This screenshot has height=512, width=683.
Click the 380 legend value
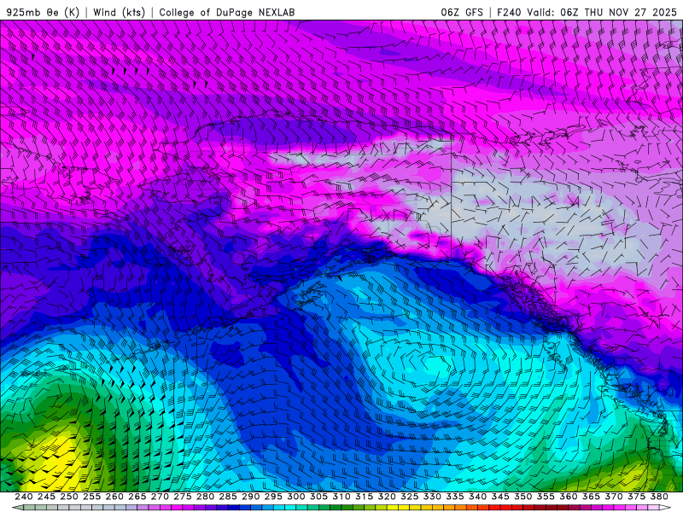(658, 497)
